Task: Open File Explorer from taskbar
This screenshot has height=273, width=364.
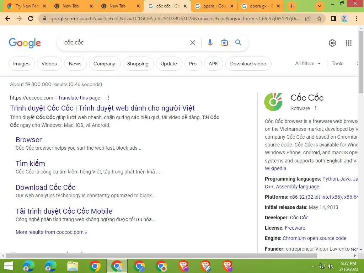Action: tap(73, 266)
